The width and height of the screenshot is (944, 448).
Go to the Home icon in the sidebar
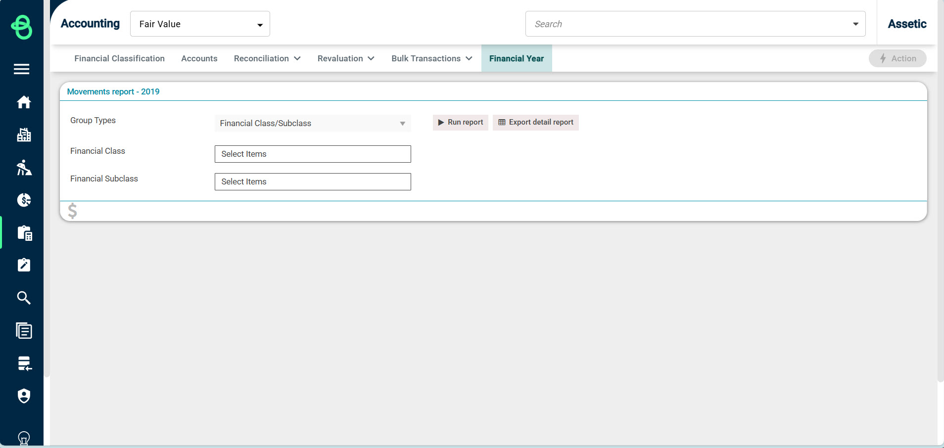(23, 102)
